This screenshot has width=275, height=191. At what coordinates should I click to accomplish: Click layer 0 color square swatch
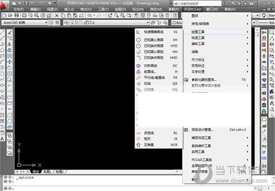pos(90,22)
